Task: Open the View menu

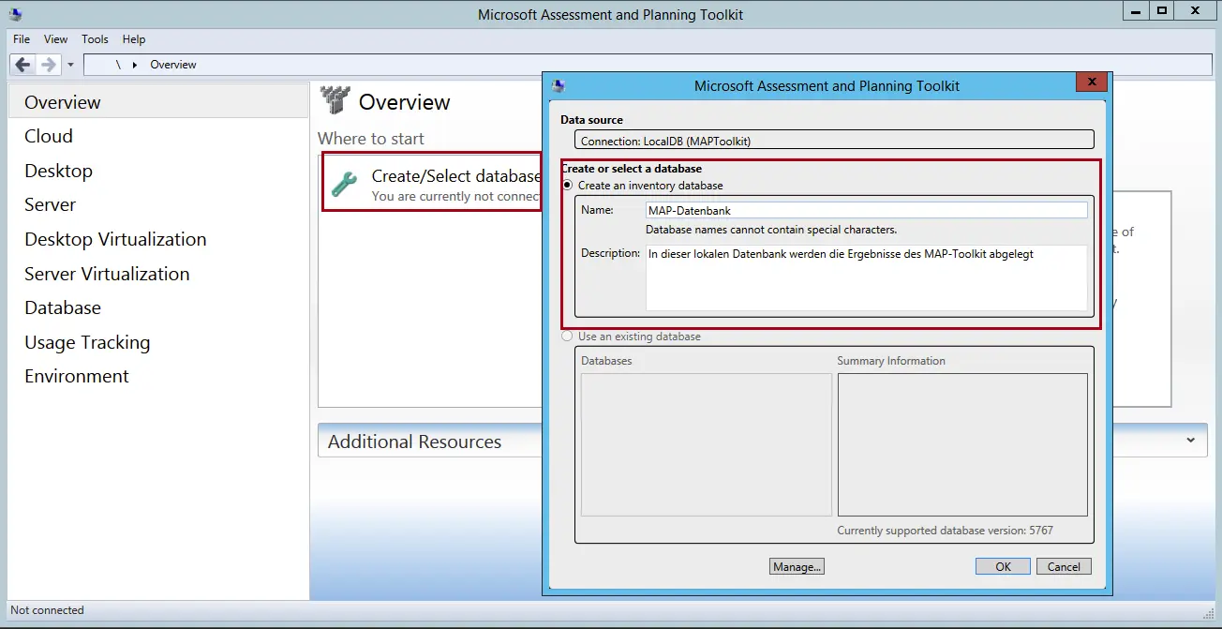Action: click(56, 39)
